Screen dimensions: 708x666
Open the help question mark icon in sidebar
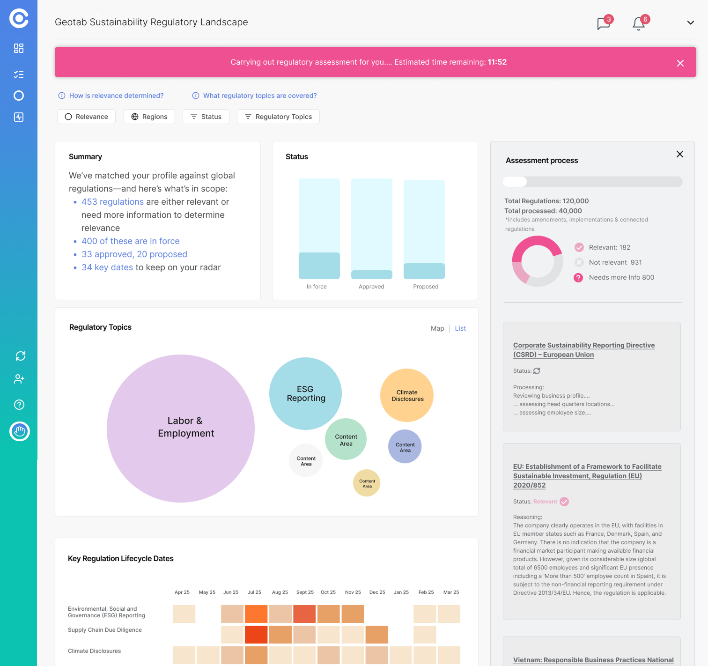click(19, 405)
